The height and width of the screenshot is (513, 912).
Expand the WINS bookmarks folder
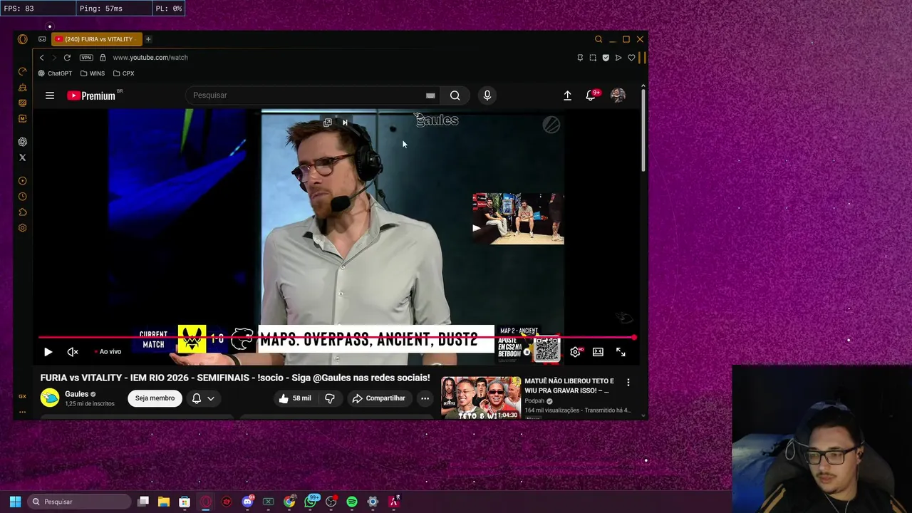tap(93, 73)
